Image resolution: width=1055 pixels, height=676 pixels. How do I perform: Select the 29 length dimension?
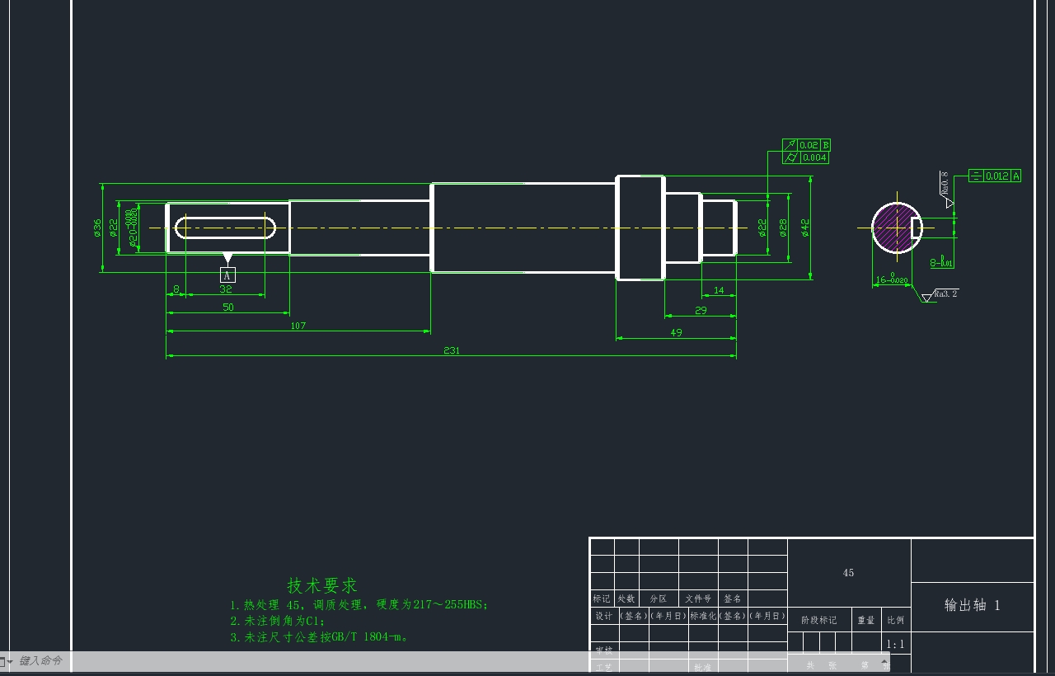(701, 310)
